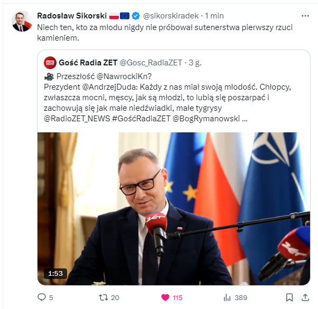Bookmark this post
Image resolution: width=318 pixels, height=309 pixels.
point(289,297)
